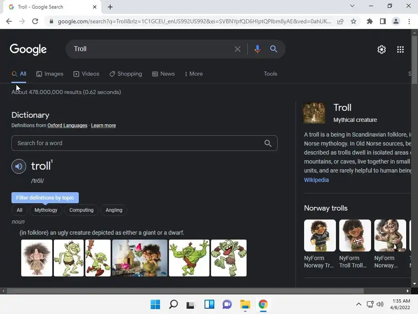This screenshot has width=418, height=314.
Task: Reload the Google search page
Action: (35, 21)
